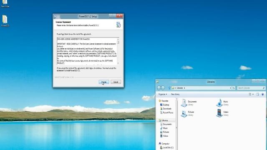Open the Organize dropdown menu
This screenshot has height=150, width=267.
[x=163, y=94]
